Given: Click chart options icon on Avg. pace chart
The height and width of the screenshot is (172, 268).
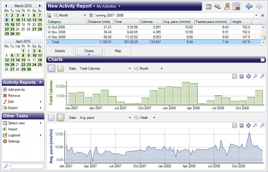Looking at the screenshot, I should click(x=234, y=125).
